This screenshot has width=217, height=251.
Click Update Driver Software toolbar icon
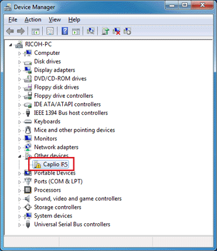[106, 31]
